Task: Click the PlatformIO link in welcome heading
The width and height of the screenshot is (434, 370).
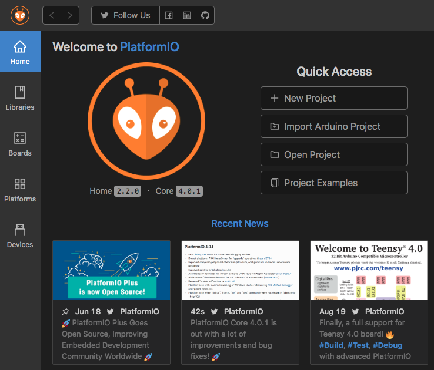Action: pos(149,47)
